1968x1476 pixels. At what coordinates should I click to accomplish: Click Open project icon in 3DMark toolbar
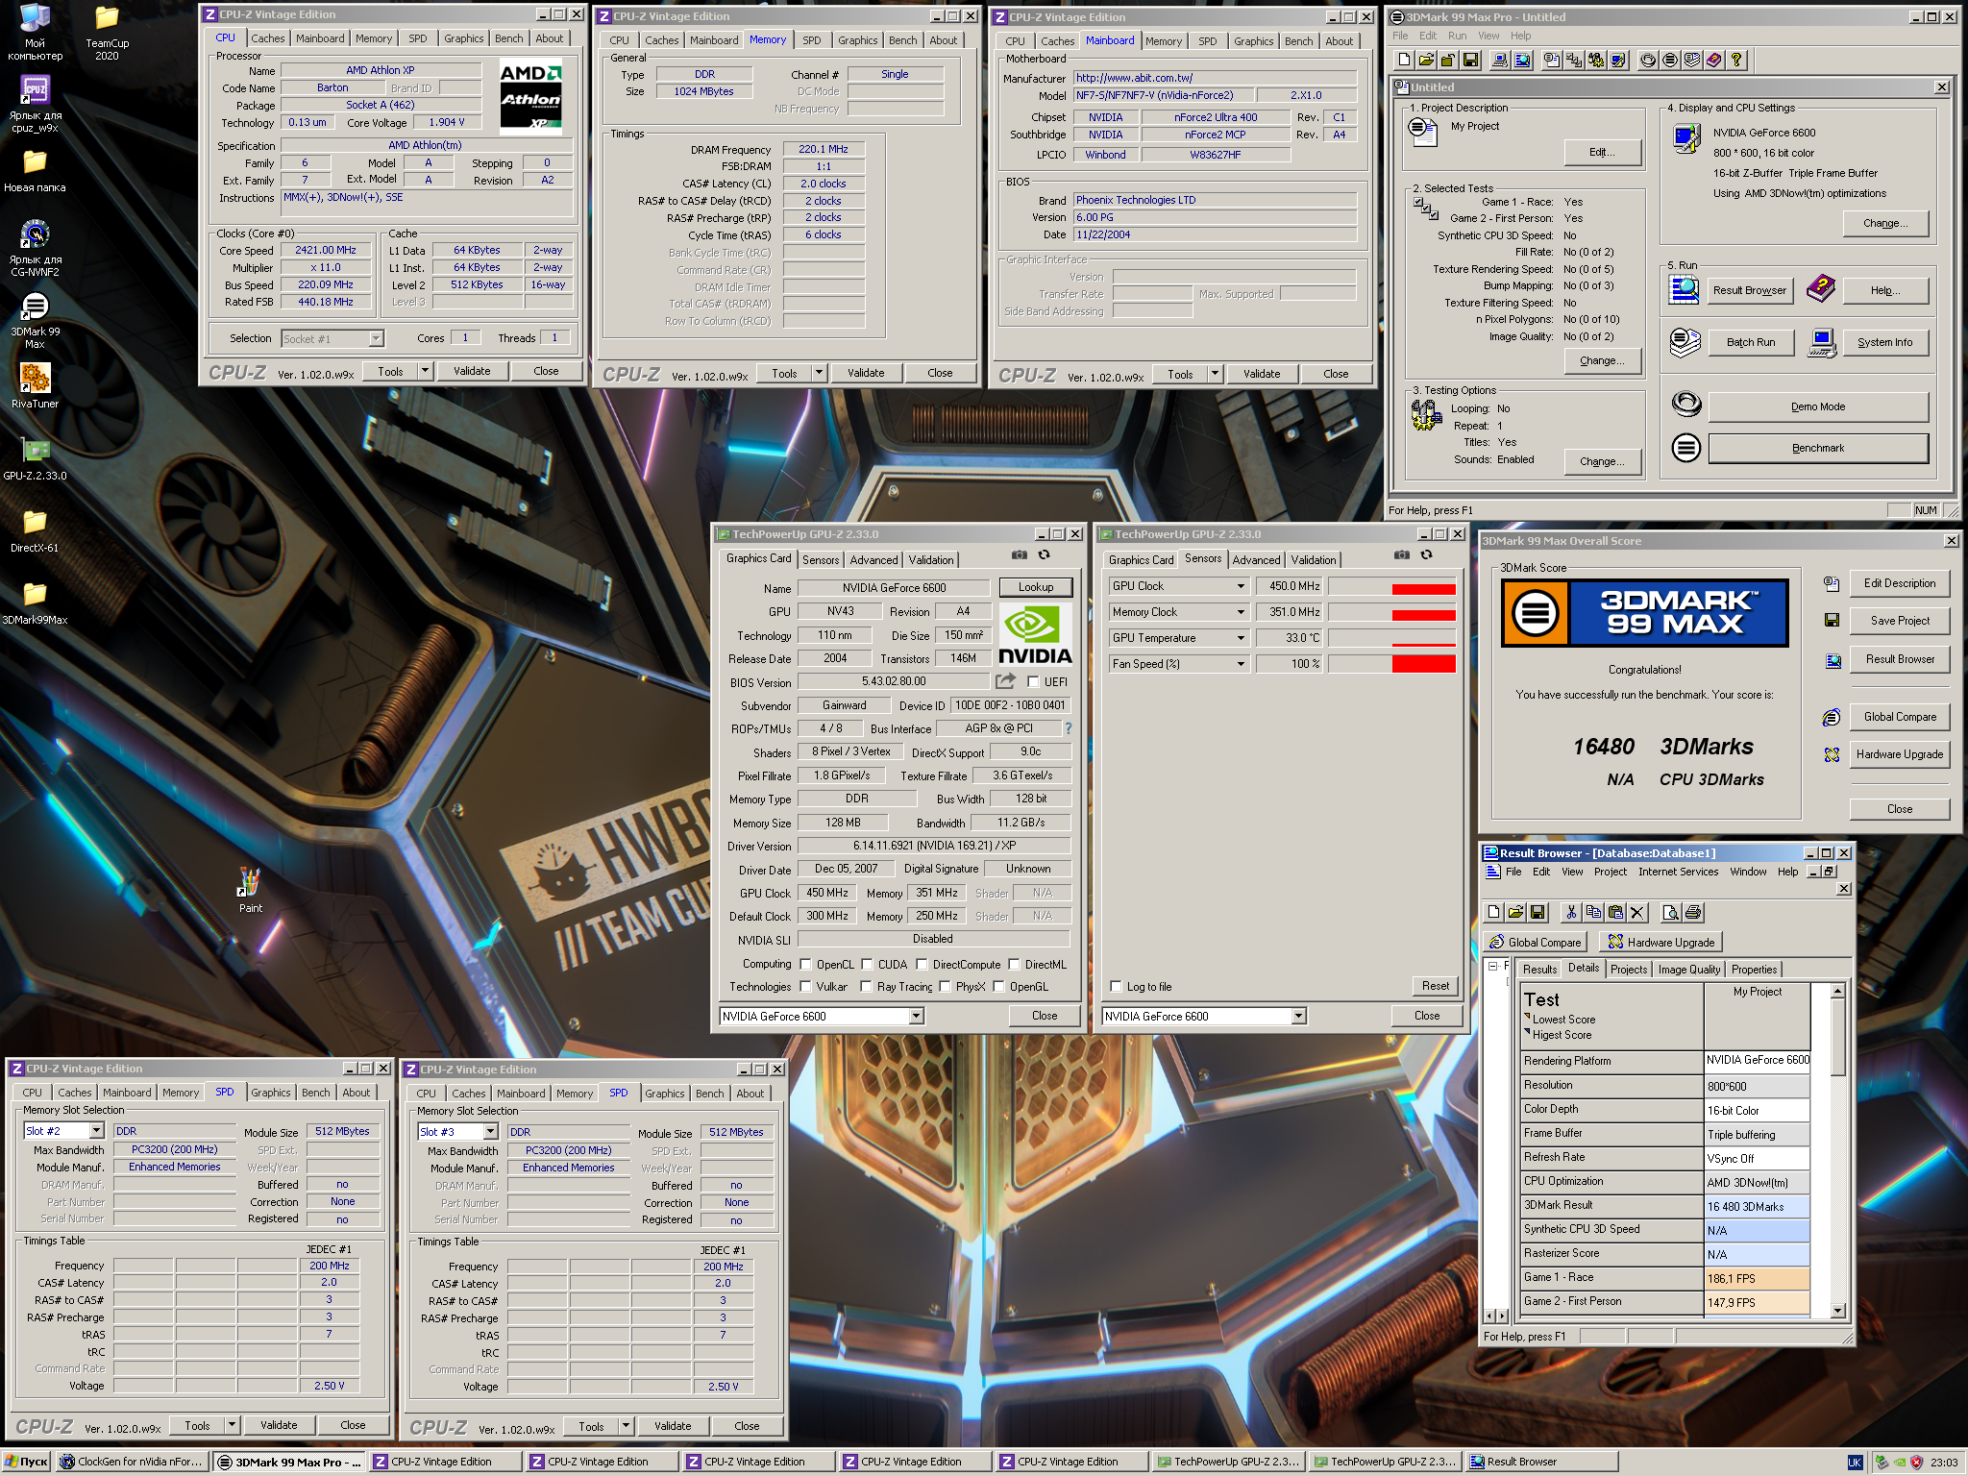pos(1426,61)
